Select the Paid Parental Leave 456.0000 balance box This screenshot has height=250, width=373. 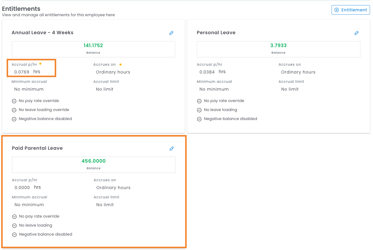coord(93,164)
